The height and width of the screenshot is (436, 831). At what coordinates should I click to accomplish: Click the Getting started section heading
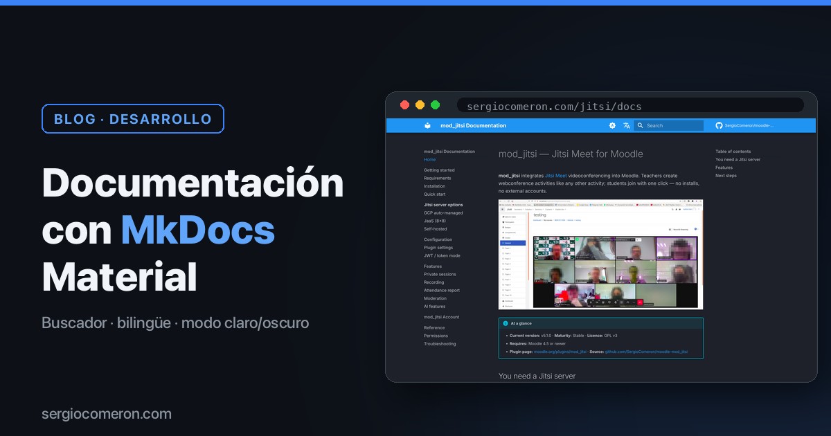439,170
